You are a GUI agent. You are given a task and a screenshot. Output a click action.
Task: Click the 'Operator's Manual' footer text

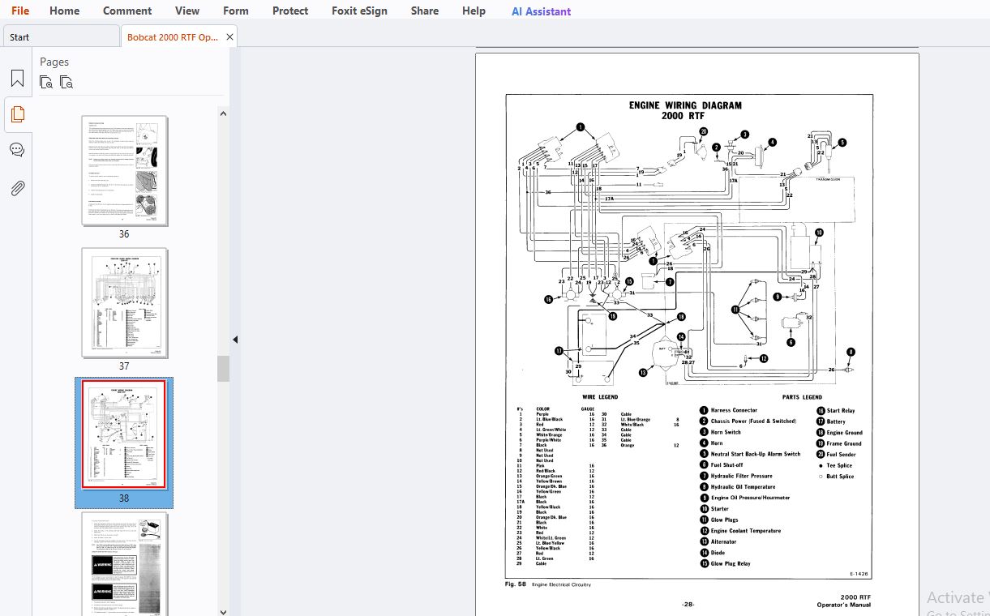844,605
